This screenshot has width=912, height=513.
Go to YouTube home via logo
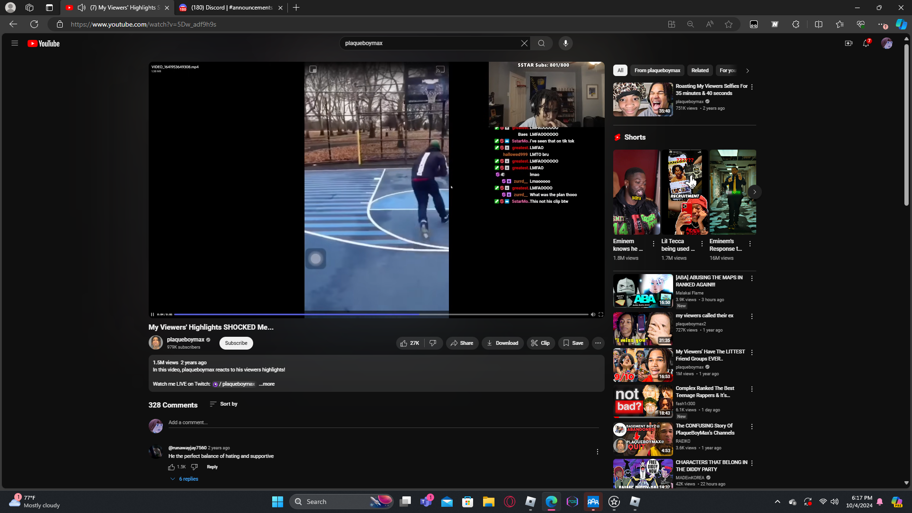pos(44,43)
